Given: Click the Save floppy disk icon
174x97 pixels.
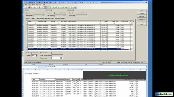Looking at the screenshot, I should 29,7.
